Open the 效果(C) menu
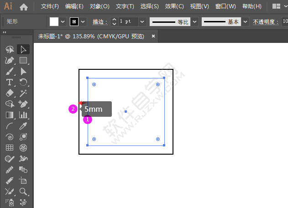288x208 pixels. (x=174, y=7)
